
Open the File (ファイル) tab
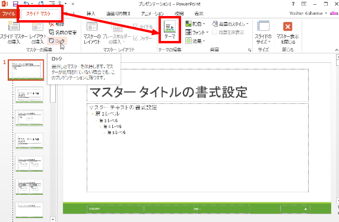[9, 14]
